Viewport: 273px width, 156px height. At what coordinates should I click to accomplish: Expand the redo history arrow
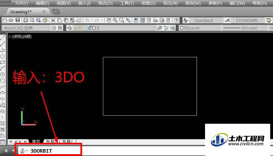click(x=102, y=20)
